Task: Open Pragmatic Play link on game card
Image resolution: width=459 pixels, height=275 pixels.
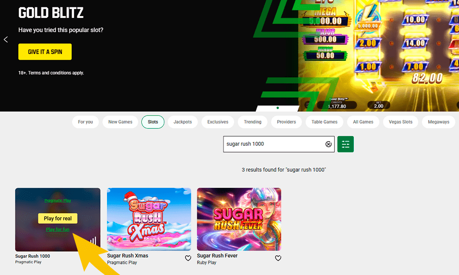Action: [x=58, y=201]
